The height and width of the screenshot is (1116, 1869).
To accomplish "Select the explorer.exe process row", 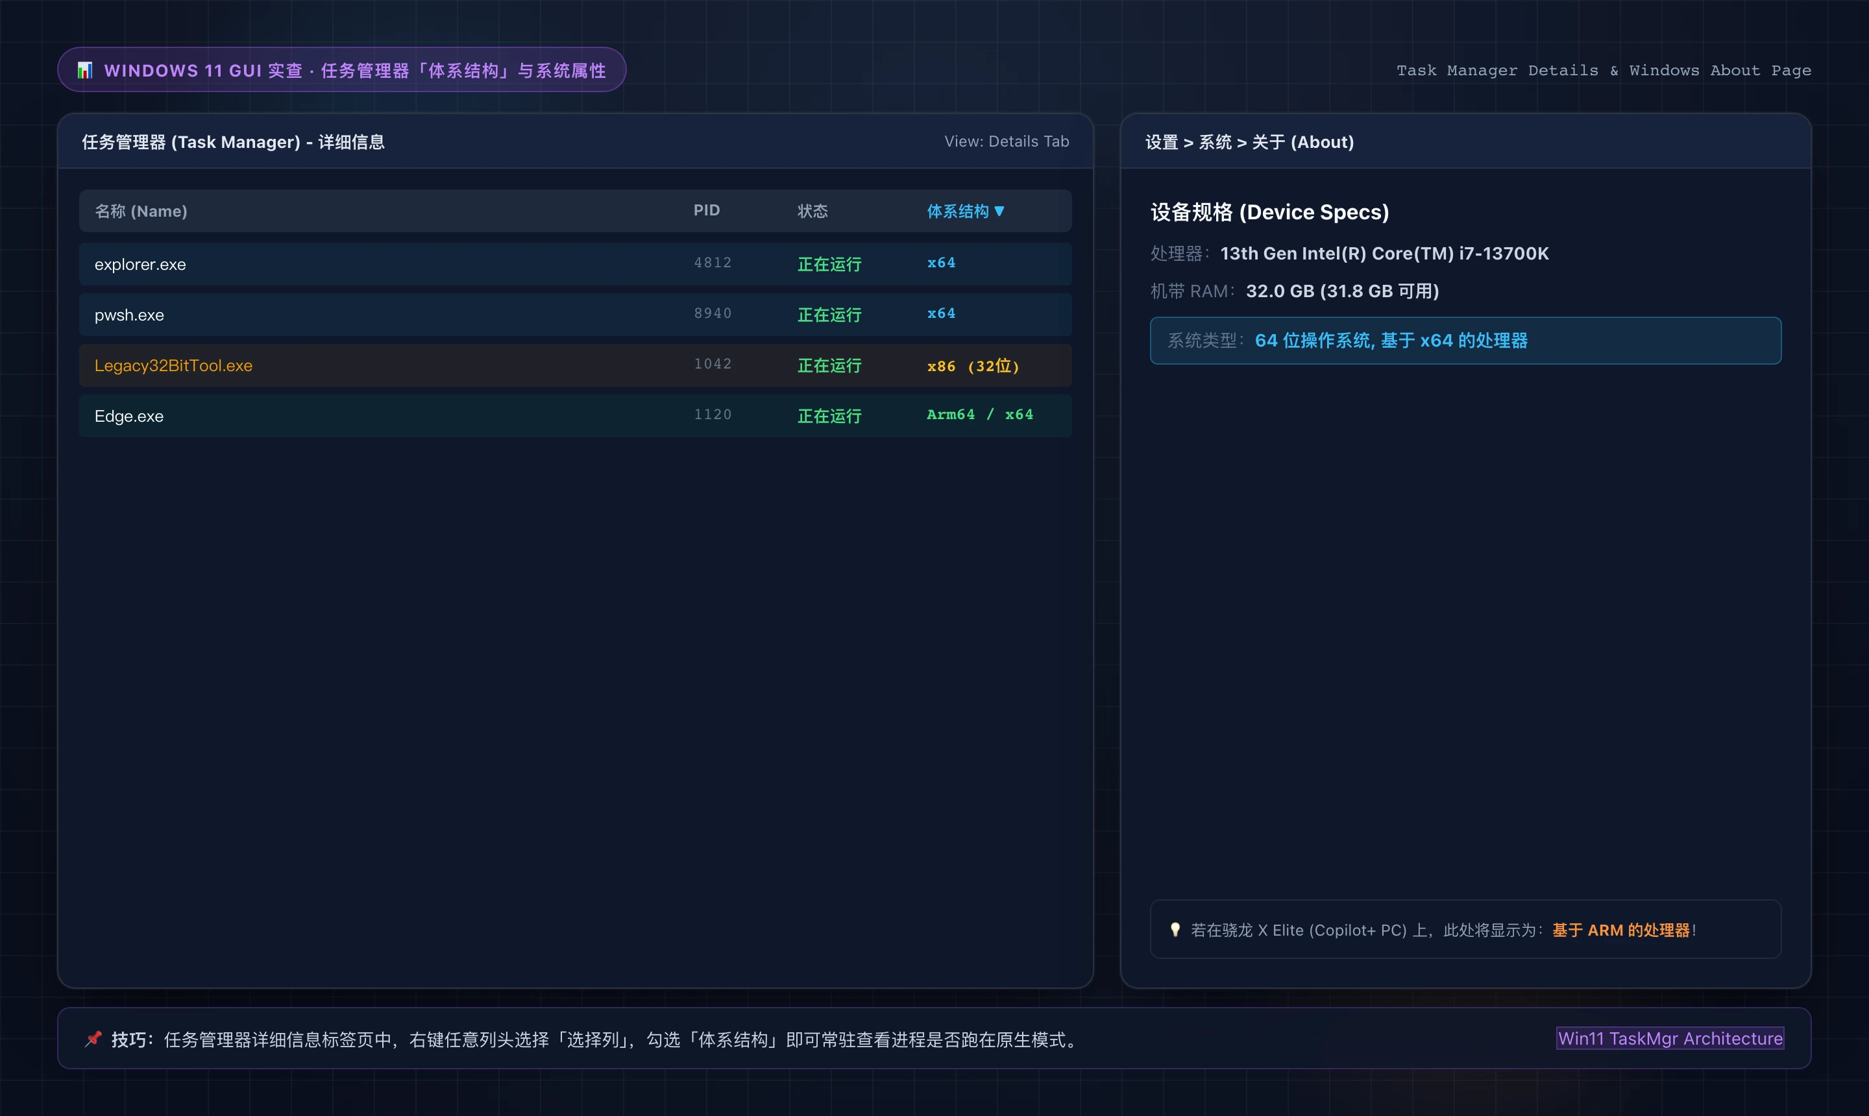I will 576,264.
